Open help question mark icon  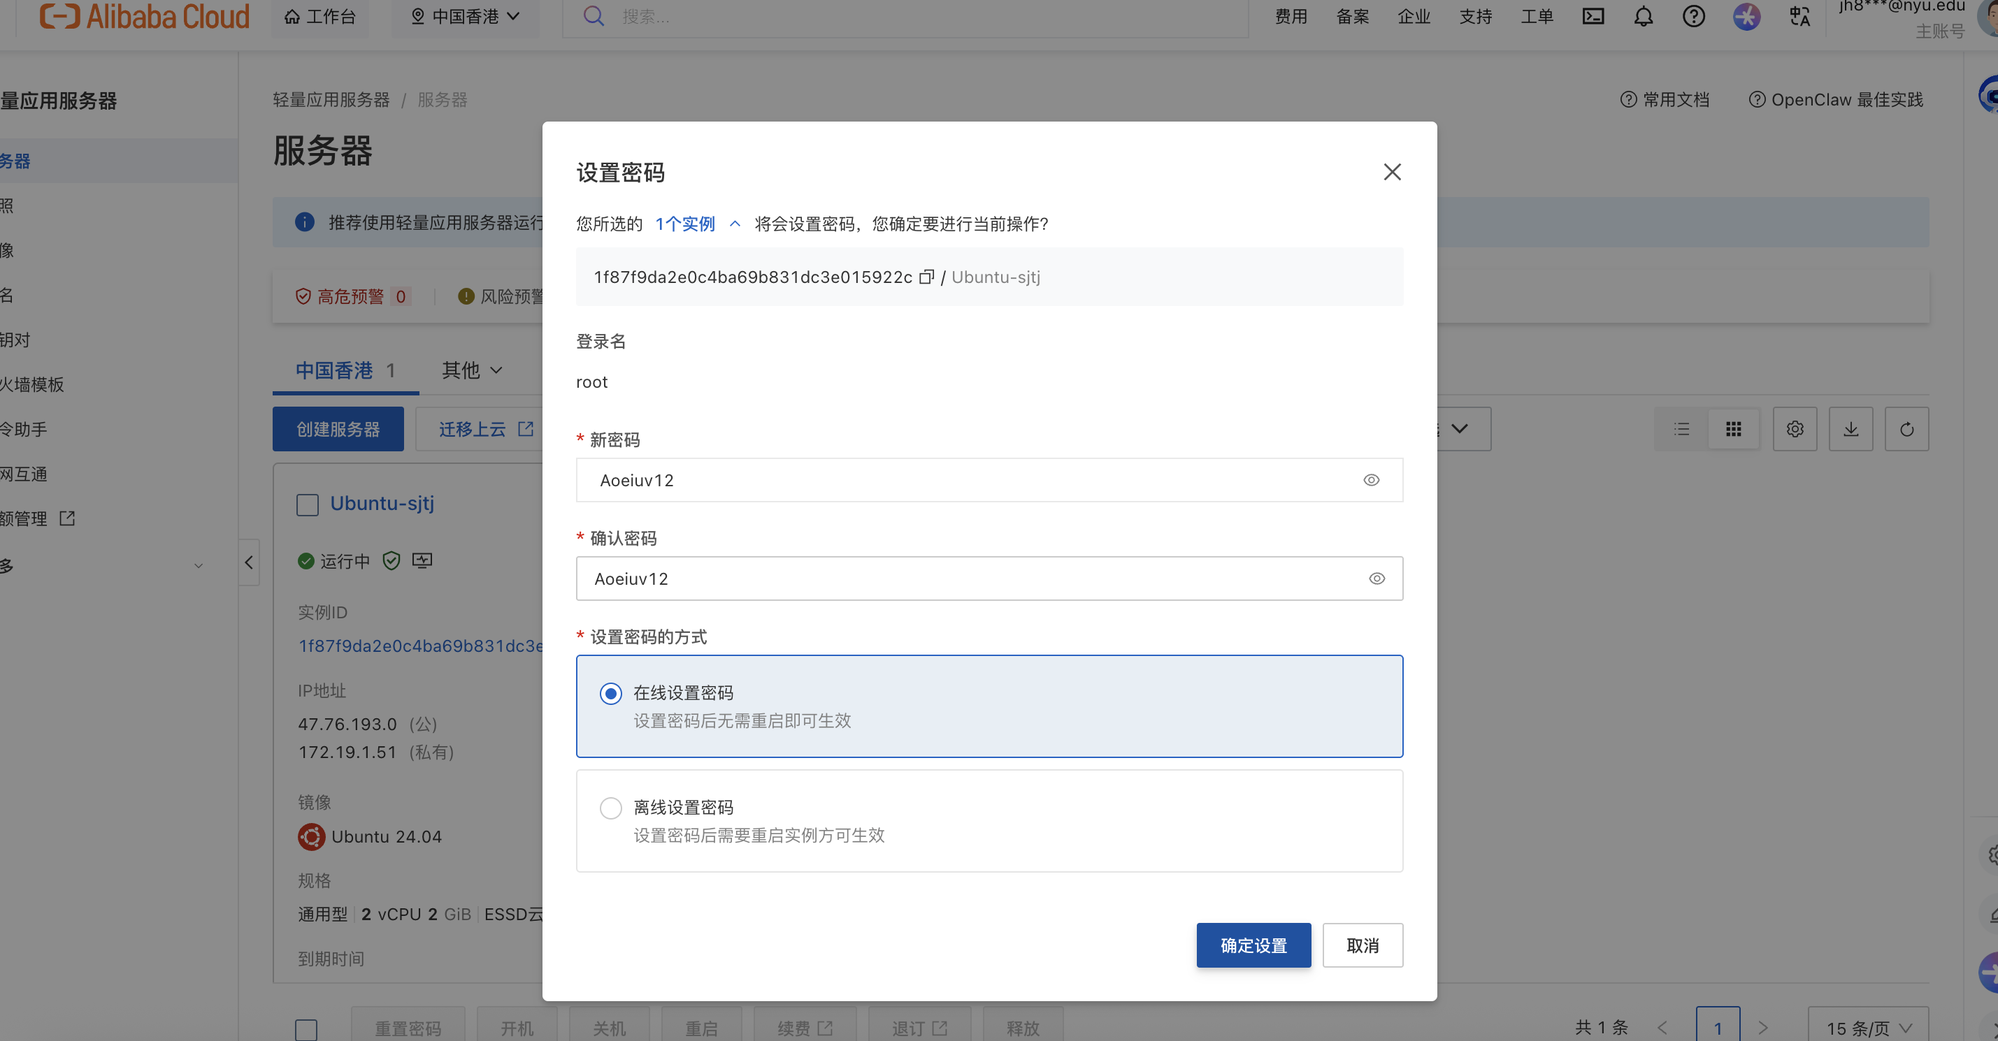pos(1693,16)
